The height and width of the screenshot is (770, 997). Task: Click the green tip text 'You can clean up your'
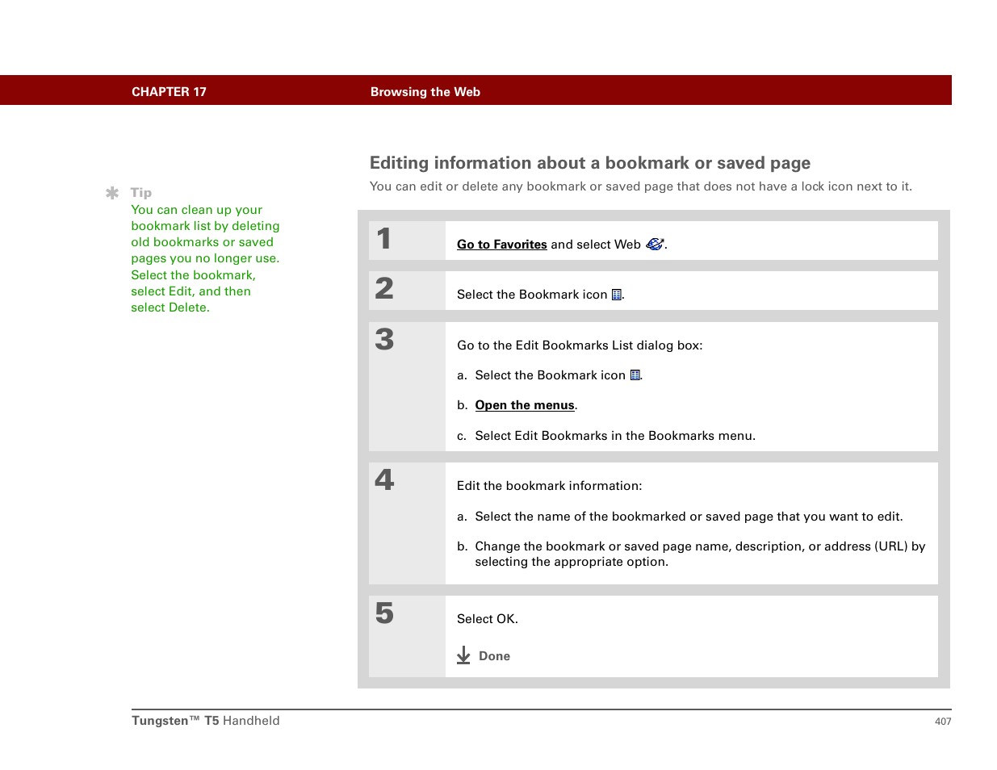(197, 210)
